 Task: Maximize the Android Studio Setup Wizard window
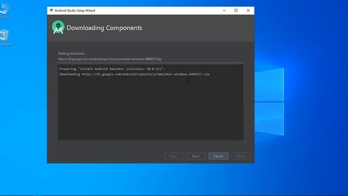click(x=236, y=10)
